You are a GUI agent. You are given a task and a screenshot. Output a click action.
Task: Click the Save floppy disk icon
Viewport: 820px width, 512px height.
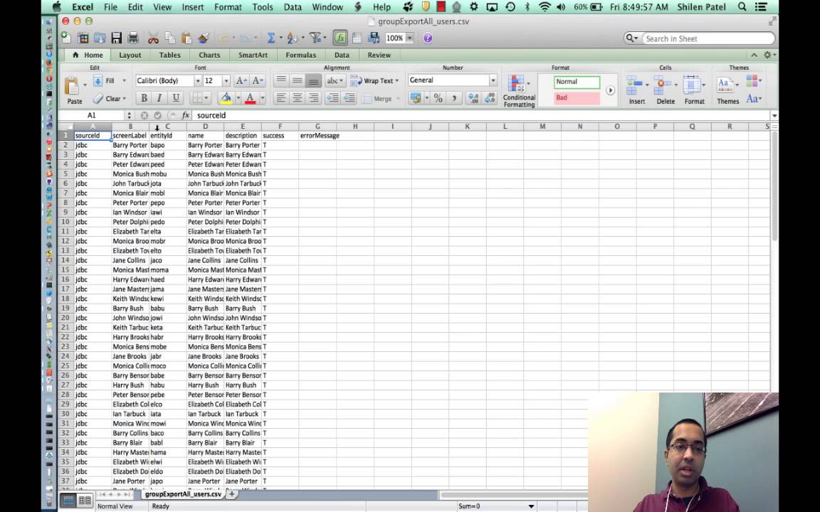pos(116,38)
